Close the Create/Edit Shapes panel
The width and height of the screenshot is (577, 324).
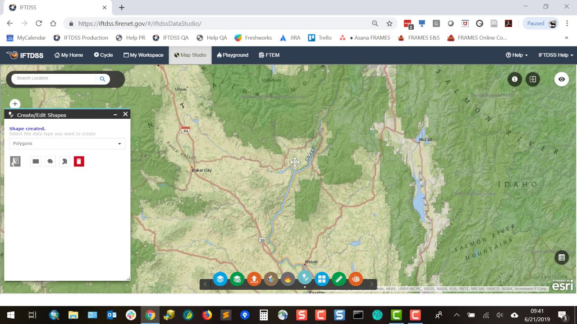pyautogui.click(x=125, y=114)
